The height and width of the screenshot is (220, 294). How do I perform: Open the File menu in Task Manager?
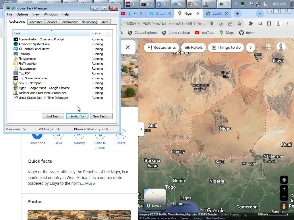coord(10,14)
